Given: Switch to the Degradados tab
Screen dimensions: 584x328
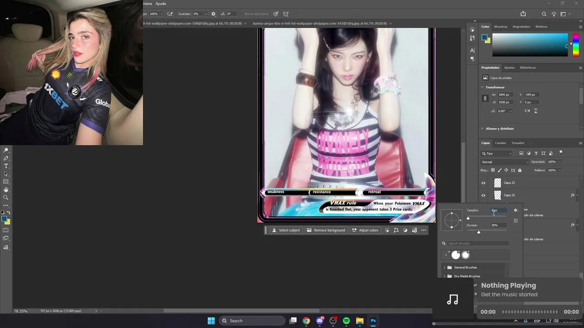Looking at the screenshot, I should click(x=521, y=26).
